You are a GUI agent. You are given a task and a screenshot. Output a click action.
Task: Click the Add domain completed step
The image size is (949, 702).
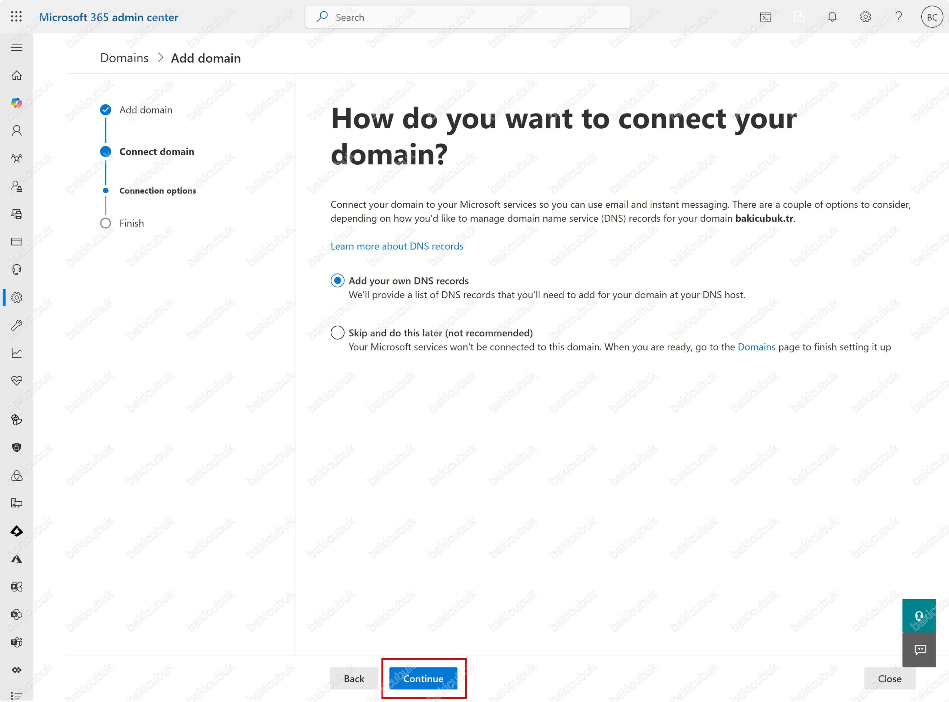tap(145, 110)
